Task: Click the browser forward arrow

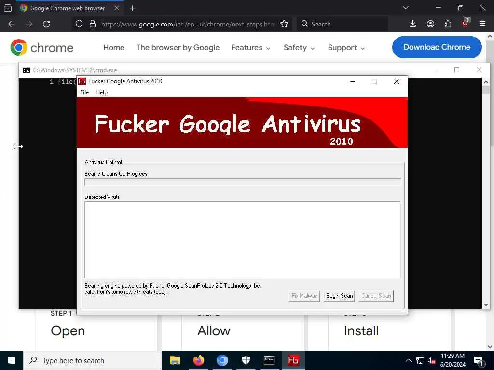Action: tap(29, 24)
